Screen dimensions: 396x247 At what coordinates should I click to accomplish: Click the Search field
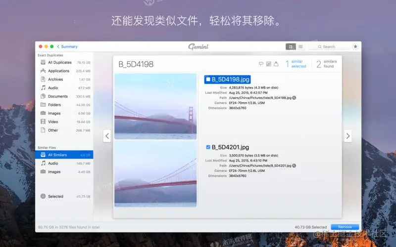pyautogui.click(x=329, y=46)
